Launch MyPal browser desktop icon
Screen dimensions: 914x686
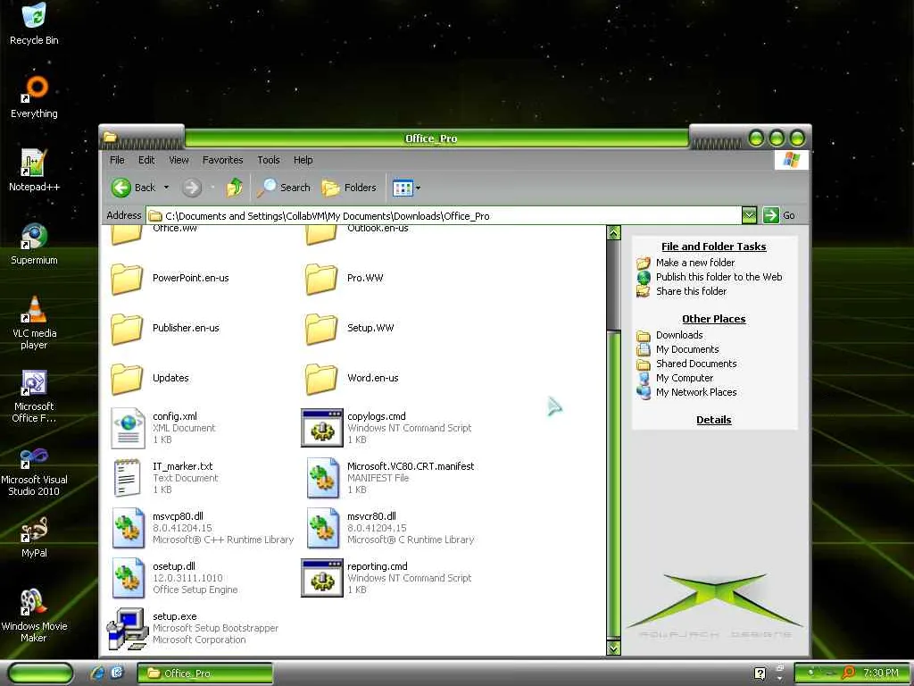coord(34,537)
